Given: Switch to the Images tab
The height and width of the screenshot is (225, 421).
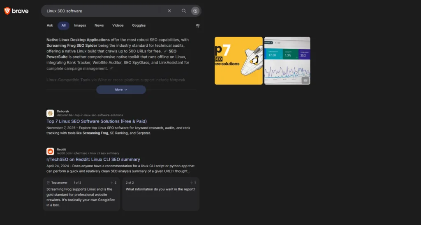Looking at the screenshot, I should click(x=80, y=25).
